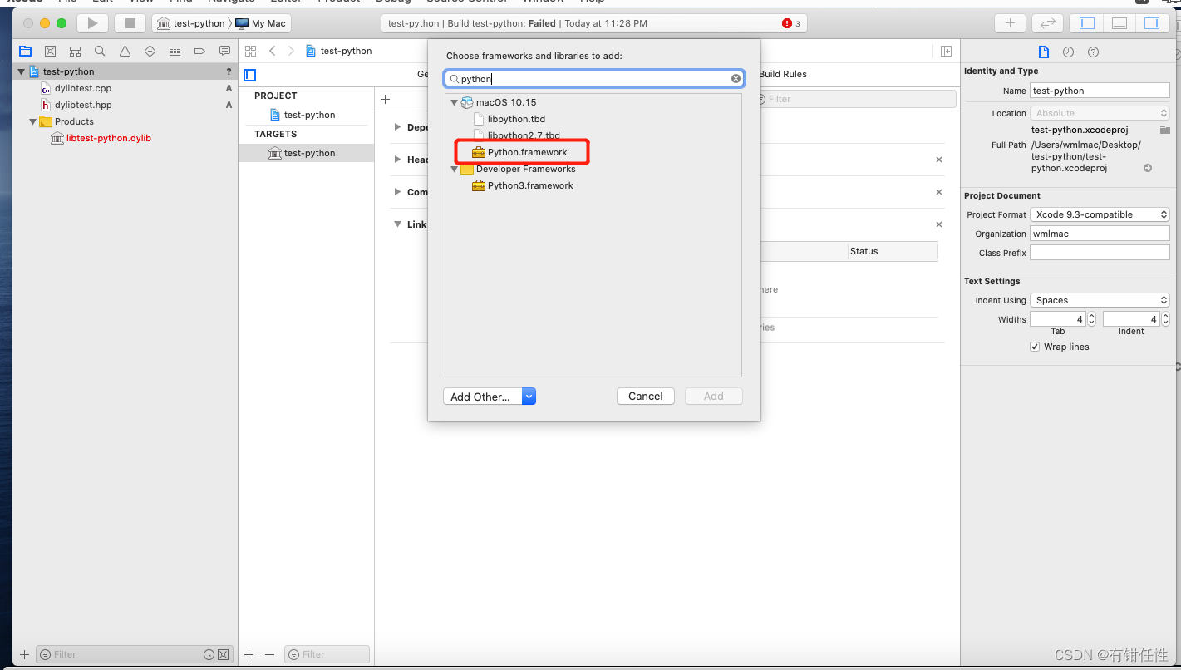Screen dimensions: 1181x670
Task: Collapse the Developer Frameworks group
Action: (454, 169)
